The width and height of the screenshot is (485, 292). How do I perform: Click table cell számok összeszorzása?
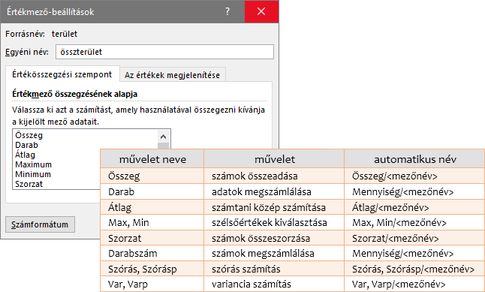pos(274,238)
